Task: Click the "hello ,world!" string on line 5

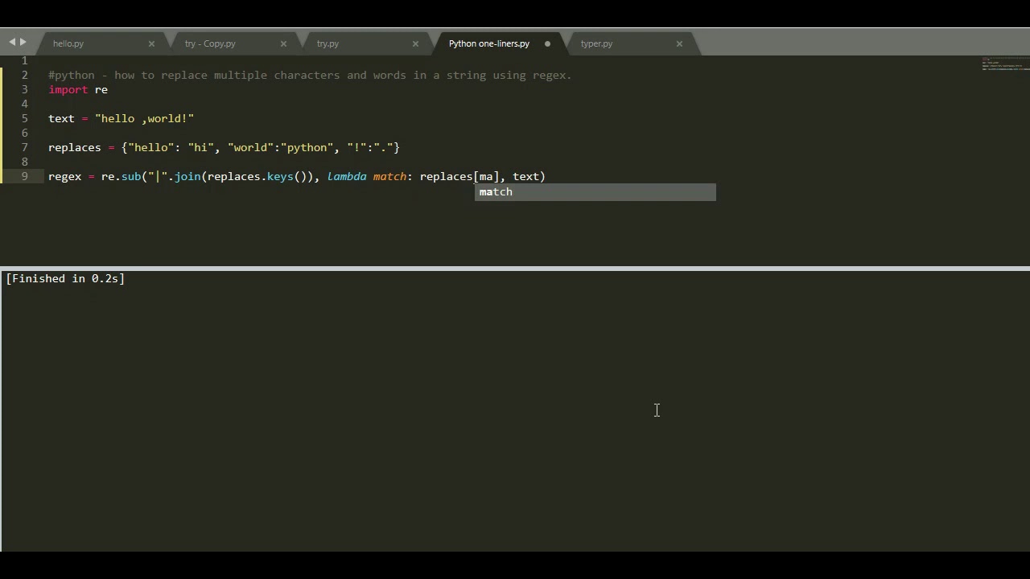Action: tap(145, 118)
